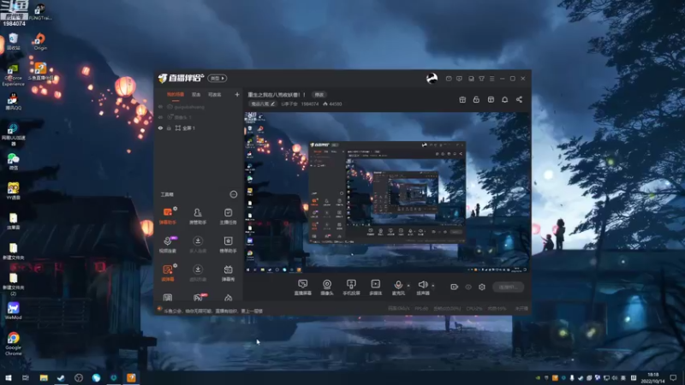Click the stream preview area
685x385 pixels.
tap(387, 193)
